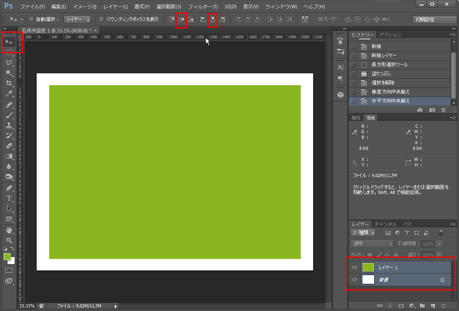The width and height of the screenshot is (459, 311).
Task: Open the 種類 layer filter dropdown
Action: [x=363, y=233]
